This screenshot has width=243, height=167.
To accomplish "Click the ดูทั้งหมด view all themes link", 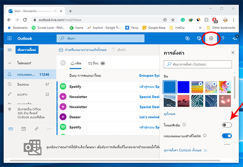I will (x=170, y=114).
